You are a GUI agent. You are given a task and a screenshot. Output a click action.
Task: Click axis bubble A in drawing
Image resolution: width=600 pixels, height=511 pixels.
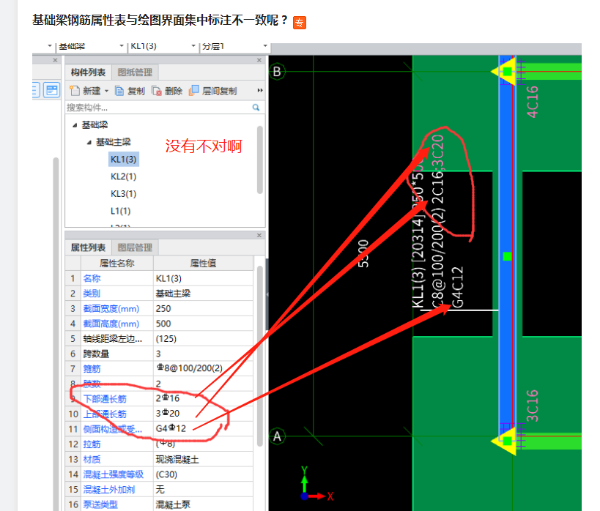point(277,436)
